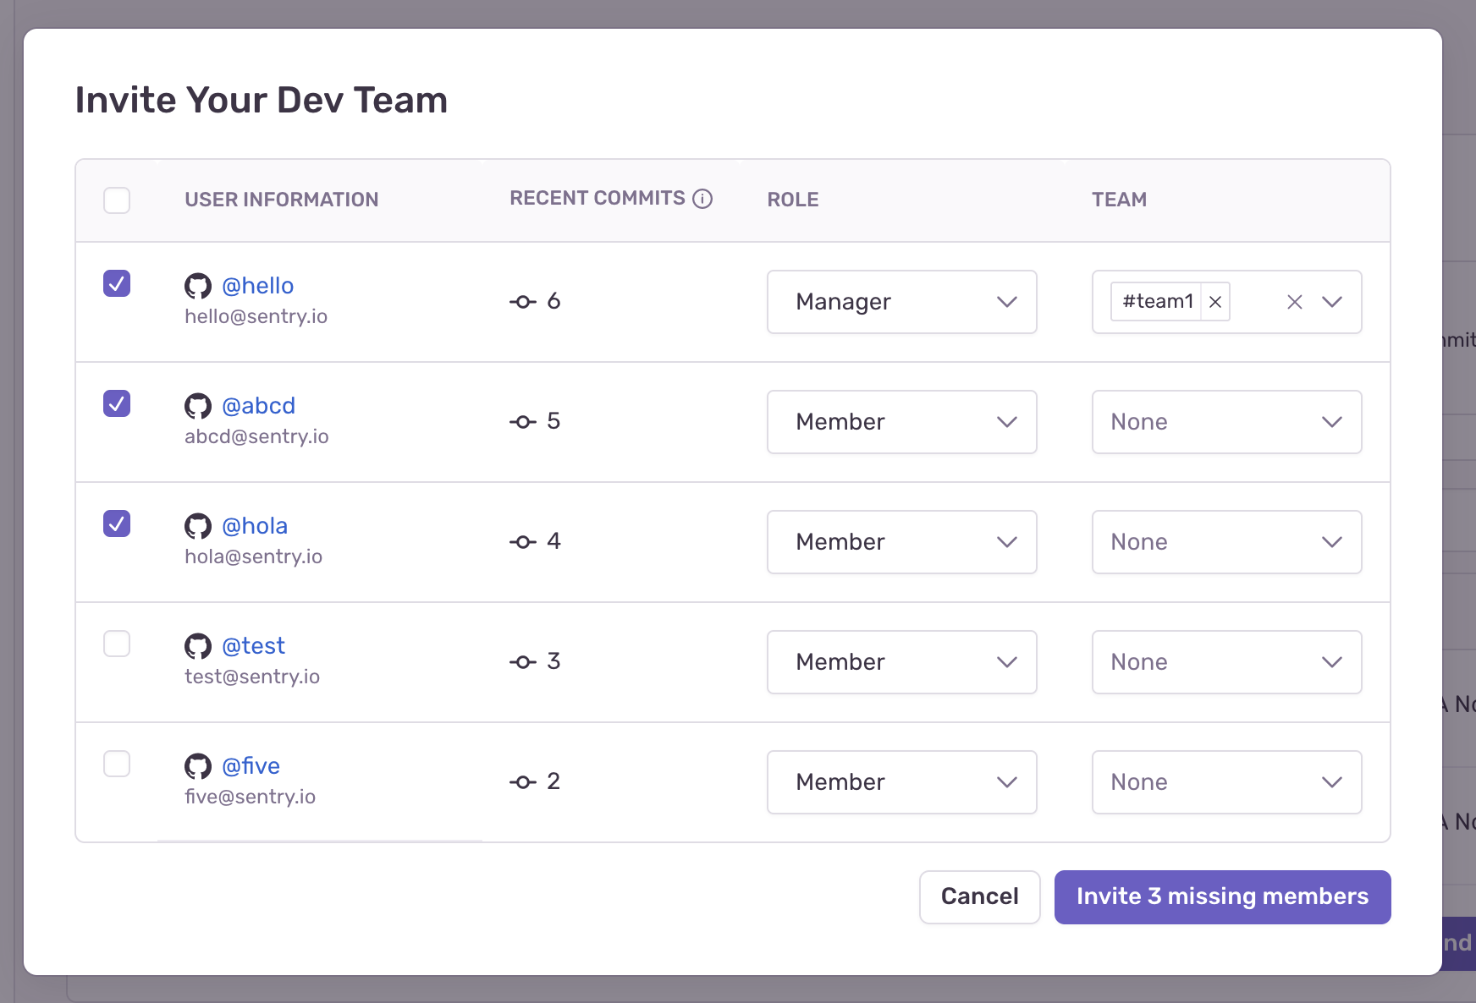This screenshot has width=1476, height=1003.
Task: Clear all teams for @hello with the X
Action: 1294,301
